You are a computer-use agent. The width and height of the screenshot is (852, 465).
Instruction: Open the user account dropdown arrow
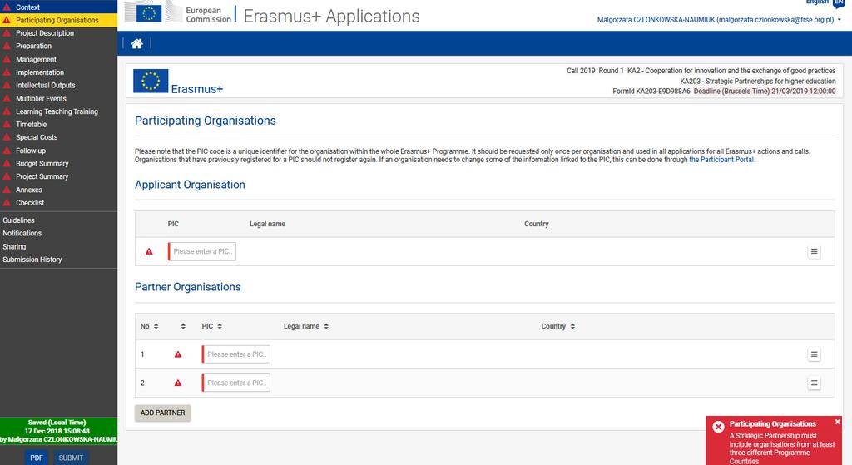[839, 20]
